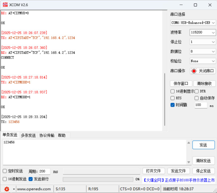Open the 115200 baud rate dropdown
Image resolution: width=217 pixels, height=193 pixels.
coord(203,32)
